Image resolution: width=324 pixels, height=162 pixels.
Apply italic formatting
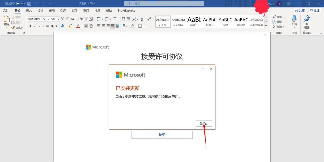[x=35, y=26]
